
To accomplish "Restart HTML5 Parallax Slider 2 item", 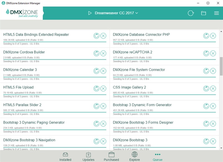I will (96, 106).
